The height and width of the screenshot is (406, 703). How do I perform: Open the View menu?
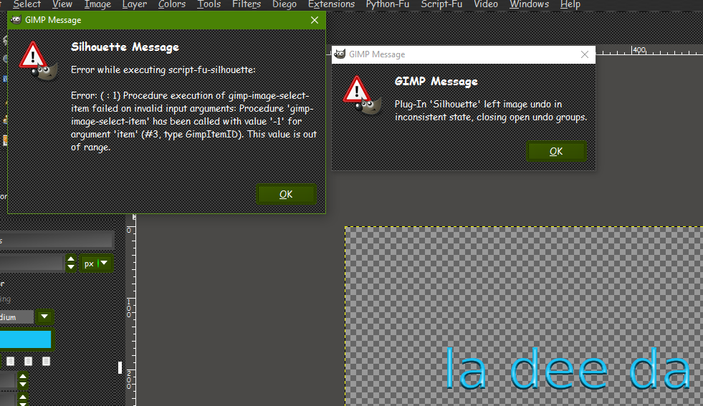click(x=62, y=4)
